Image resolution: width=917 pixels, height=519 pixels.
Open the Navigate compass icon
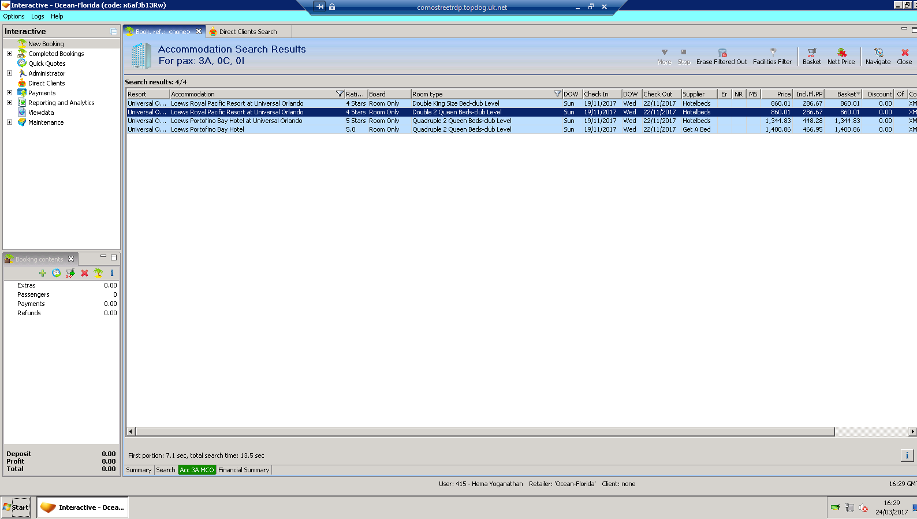pos(878,52)
